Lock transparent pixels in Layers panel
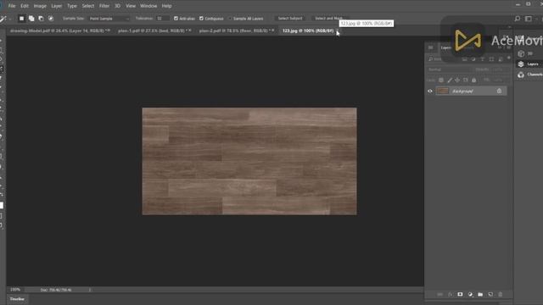Viewport: 543px width, 305px height. [441, 80]
